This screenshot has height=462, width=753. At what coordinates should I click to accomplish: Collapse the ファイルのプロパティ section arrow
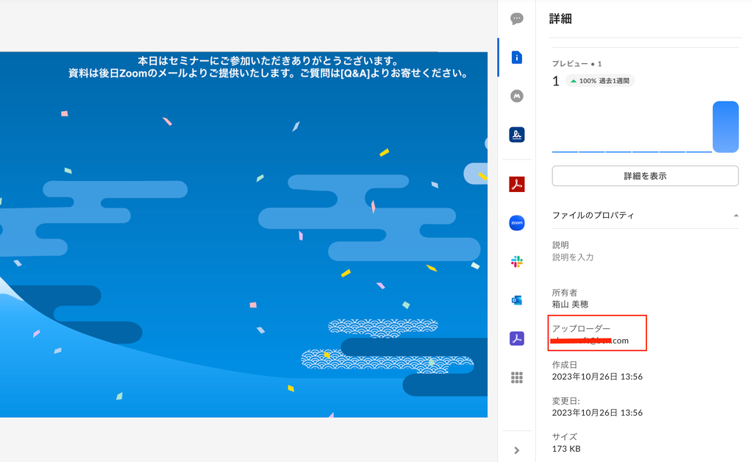tap(735, 216)
